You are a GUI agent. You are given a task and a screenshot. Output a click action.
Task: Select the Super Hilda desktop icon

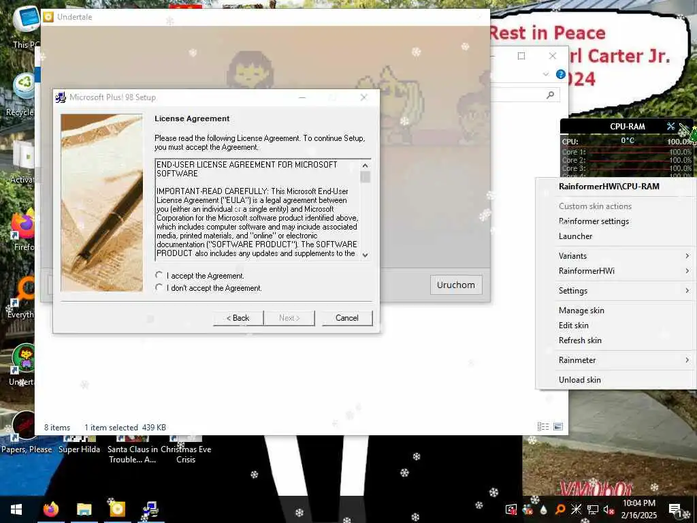(79, 445)
